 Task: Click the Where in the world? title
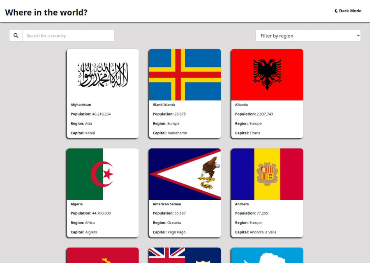click(x=46, y=12)
